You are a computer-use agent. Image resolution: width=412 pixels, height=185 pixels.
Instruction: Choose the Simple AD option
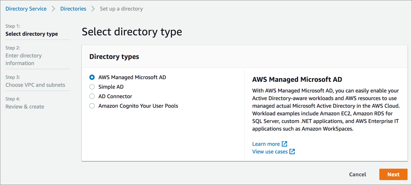(92, 87)
